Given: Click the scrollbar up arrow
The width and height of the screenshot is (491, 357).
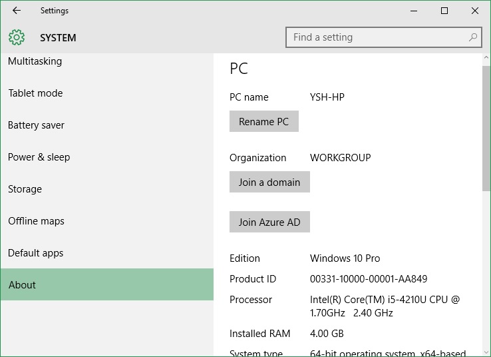Looking at the screenshot, I should 486,57.
